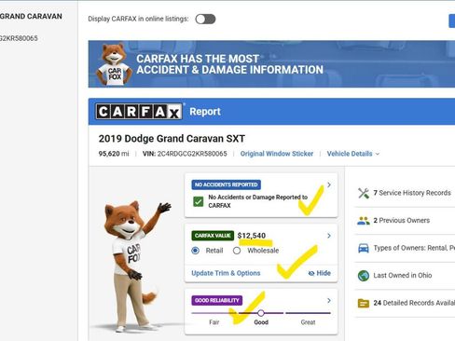Screen dimensions: 455x341
Task: Click the CARFAX Value badge
Action: pyautogui.click(x=213, y=236)
